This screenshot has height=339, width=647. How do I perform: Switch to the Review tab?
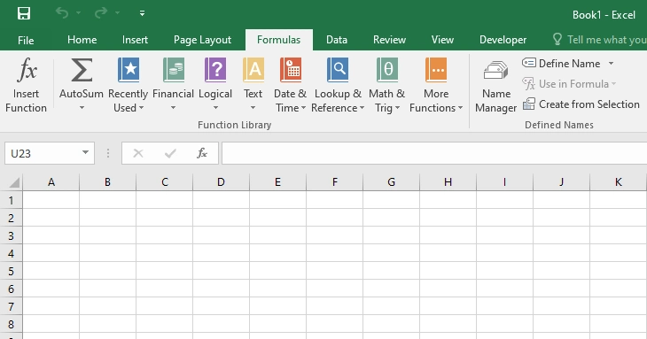point(389,40)
